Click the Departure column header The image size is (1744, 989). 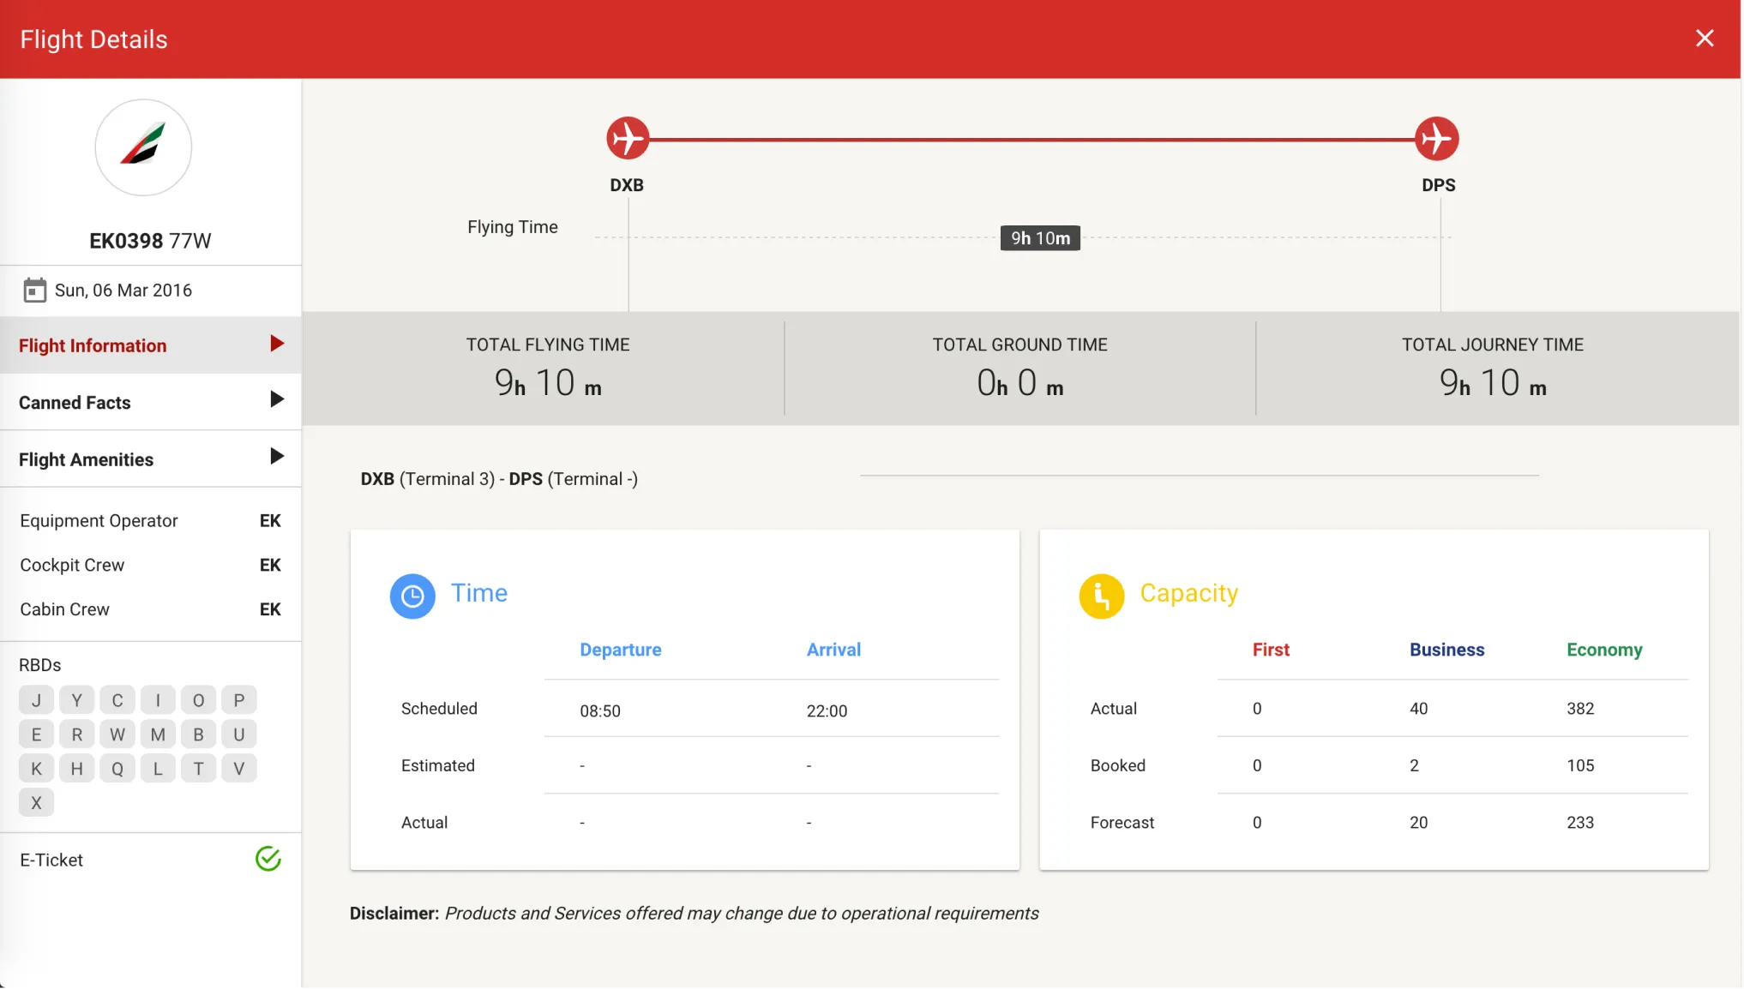pos(620,650)
